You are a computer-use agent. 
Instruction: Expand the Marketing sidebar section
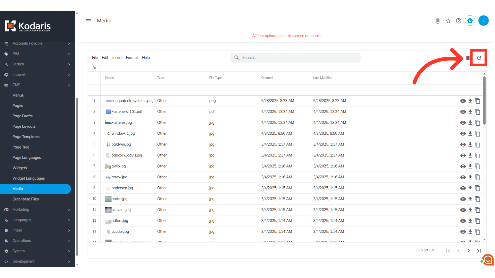coord(37,210)
